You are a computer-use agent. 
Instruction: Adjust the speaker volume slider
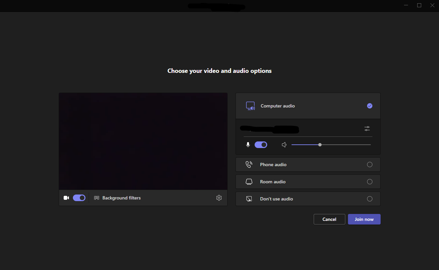point(320,144)
